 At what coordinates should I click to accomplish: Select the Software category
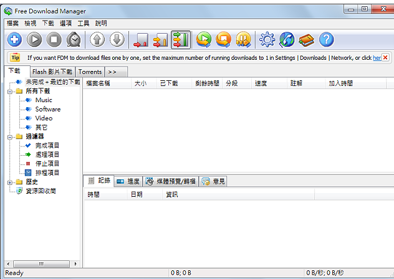48,109
